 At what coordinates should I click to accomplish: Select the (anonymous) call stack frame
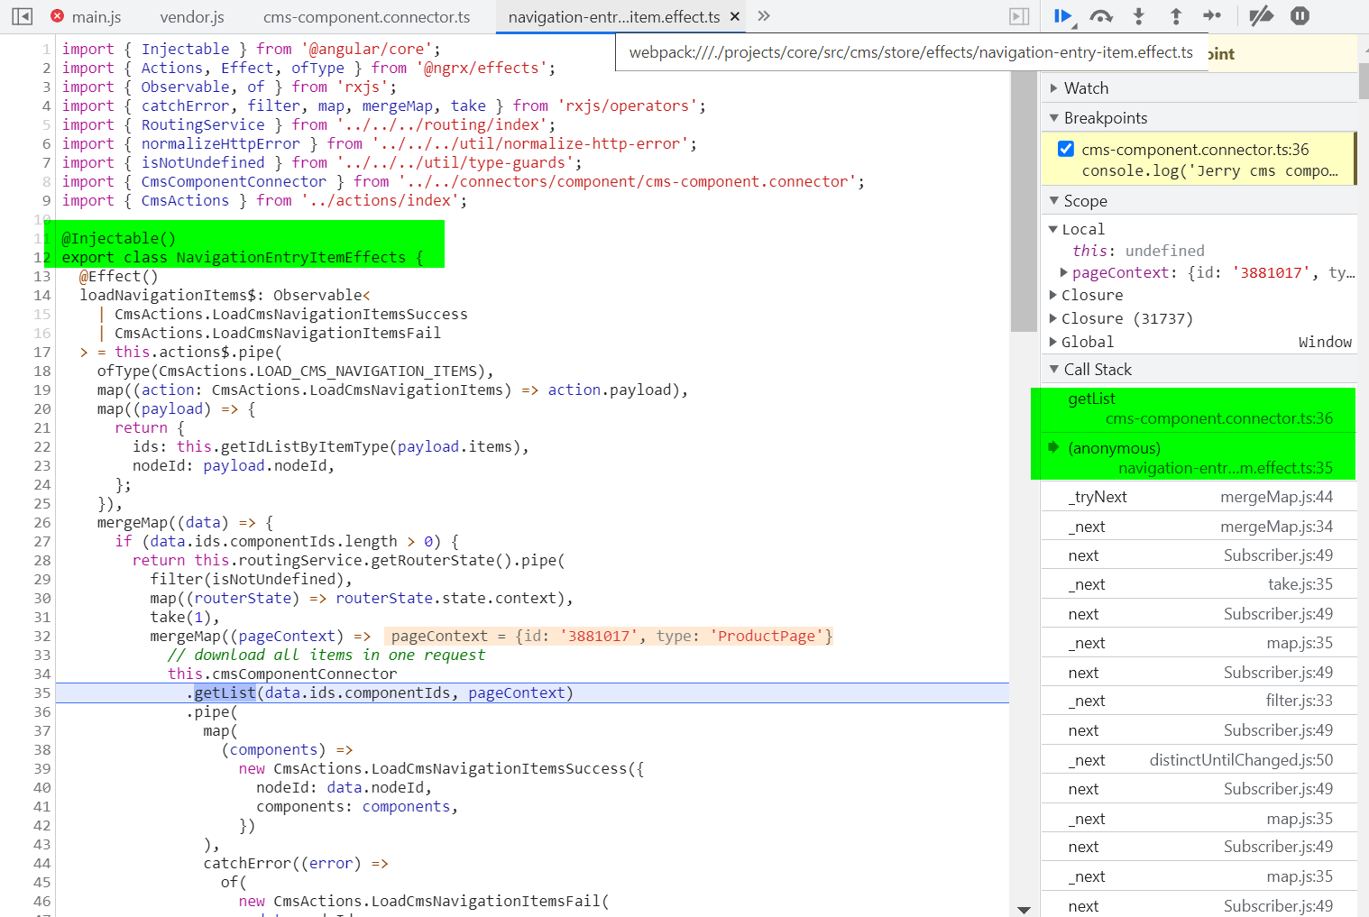click(x=1199, y=458)
